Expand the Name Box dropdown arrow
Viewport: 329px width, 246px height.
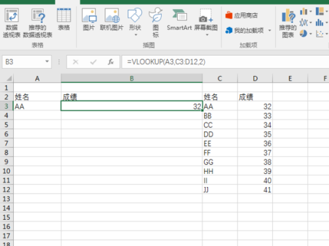[x=47, y=62]
